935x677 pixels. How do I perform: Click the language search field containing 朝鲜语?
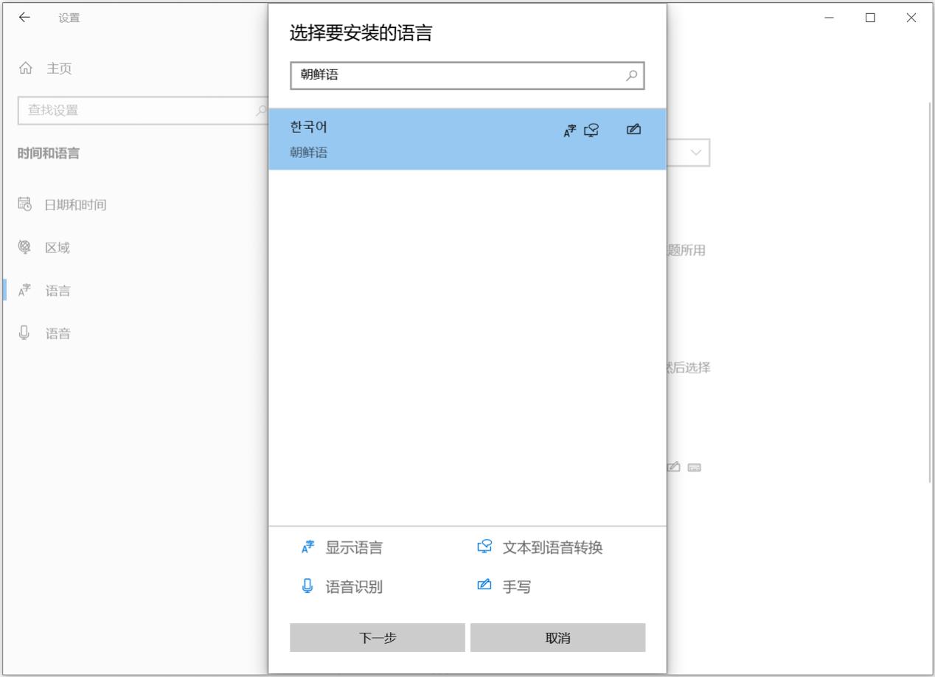pyautogui.click(x=457, y=75)
